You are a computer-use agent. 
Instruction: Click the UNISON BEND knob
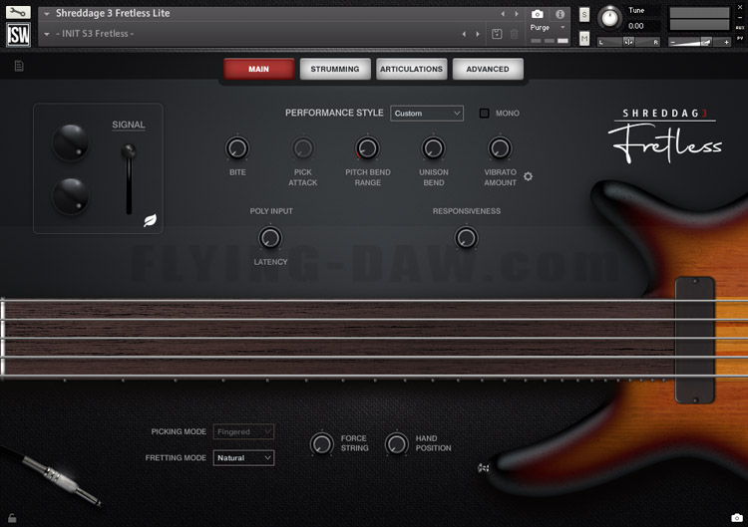point(433,148)
